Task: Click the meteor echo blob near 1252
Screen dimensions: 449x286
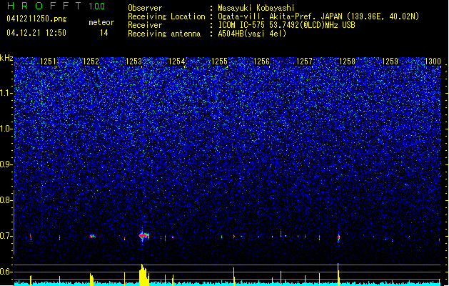Action: point(92,236)
